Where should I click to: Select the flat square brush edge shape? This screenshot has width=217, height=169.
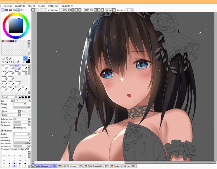click(29, 97)
